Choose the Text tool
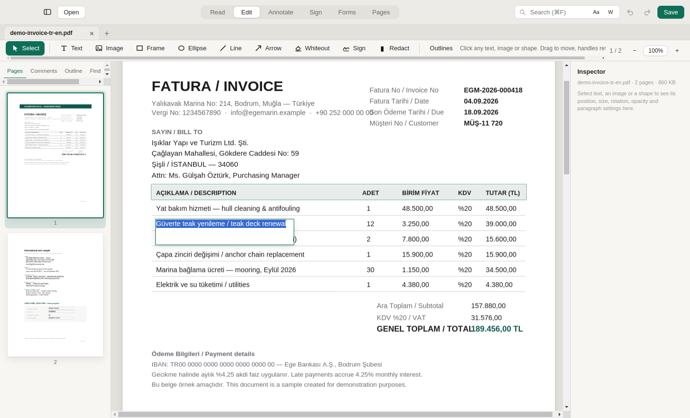 72,48
